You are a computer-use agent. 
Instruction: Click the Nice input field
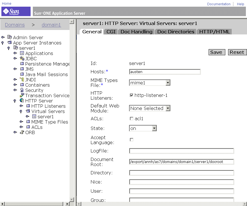click(x=181, y=182)
